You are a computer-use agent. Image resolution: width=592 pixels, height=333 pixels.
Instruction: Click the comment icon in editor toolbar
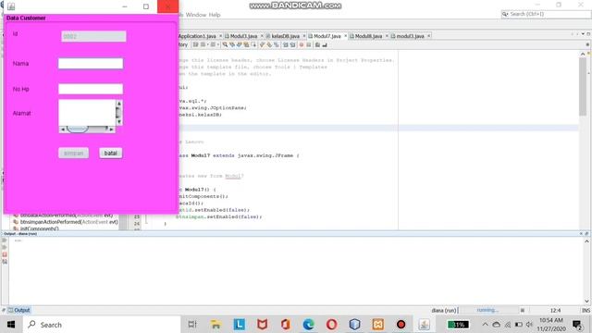tap(317, 44)
